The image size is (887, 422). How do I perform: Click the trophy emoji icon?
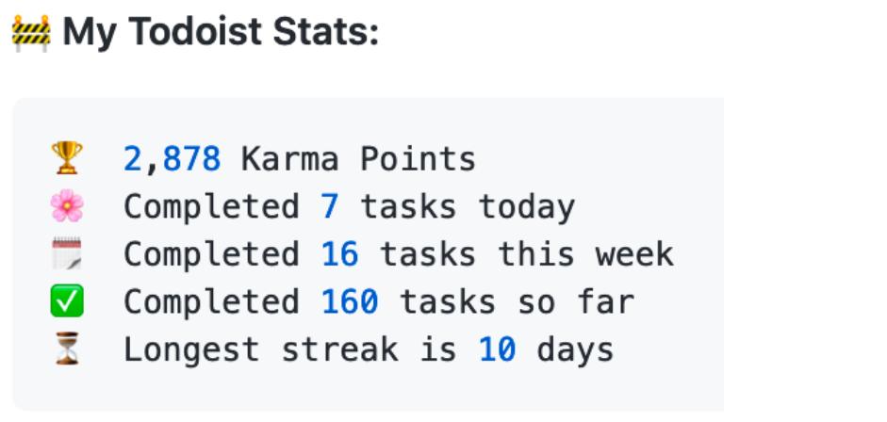point(67,158)
